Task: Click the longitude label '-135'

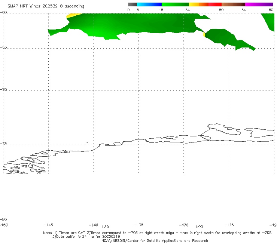Action: [138, 225]
